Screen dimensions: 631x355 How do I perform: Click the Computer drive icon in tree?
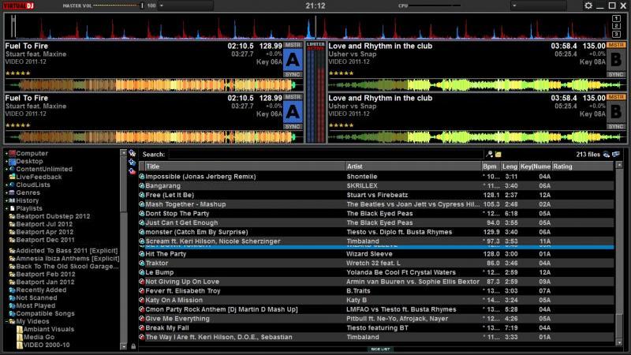(x=13, y=153)
